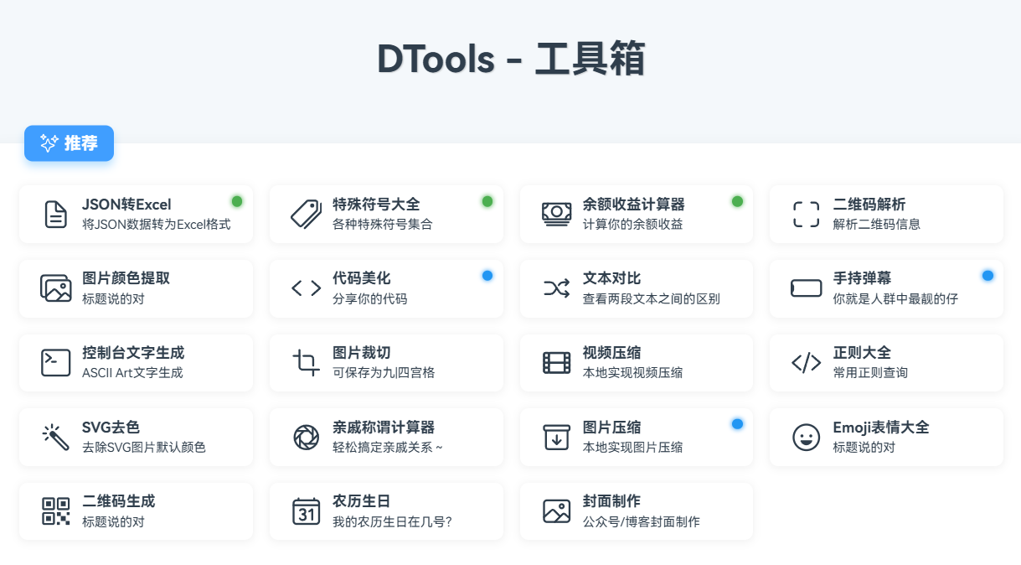Select the 推荐 category tab

[x=69, y=143]
